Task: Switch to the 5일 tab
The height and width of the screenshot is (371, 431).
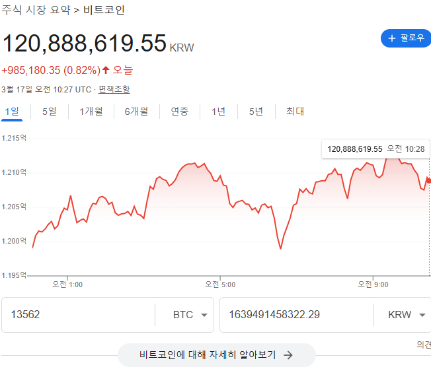Action: (50, 112)
